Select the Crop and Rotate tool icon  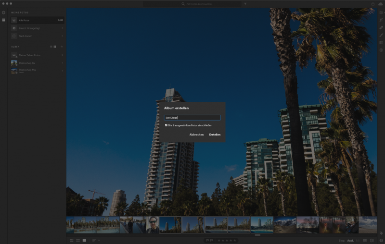(x=381, y=20)
